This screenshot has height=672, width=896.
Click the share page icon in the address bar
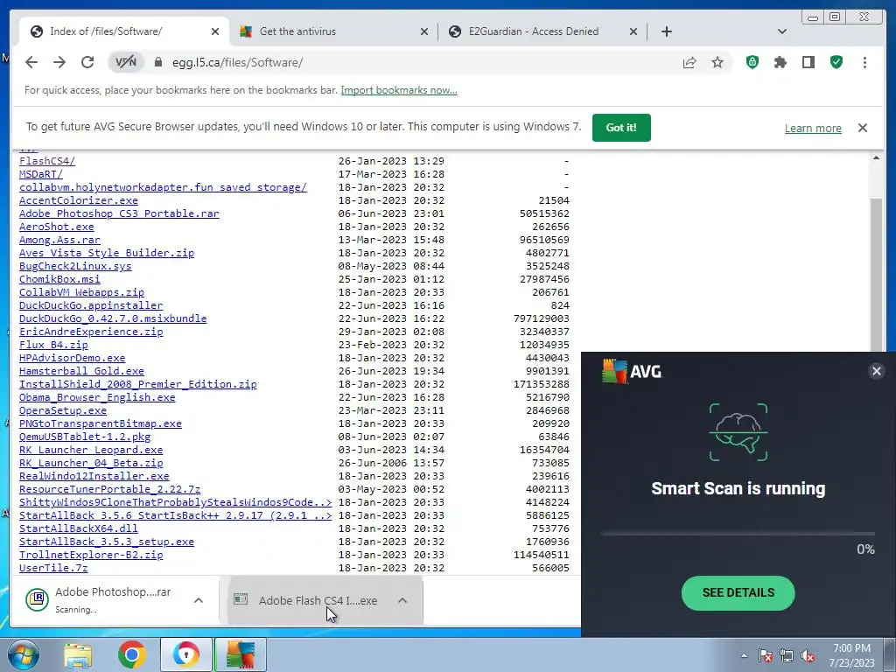(689, 62)
